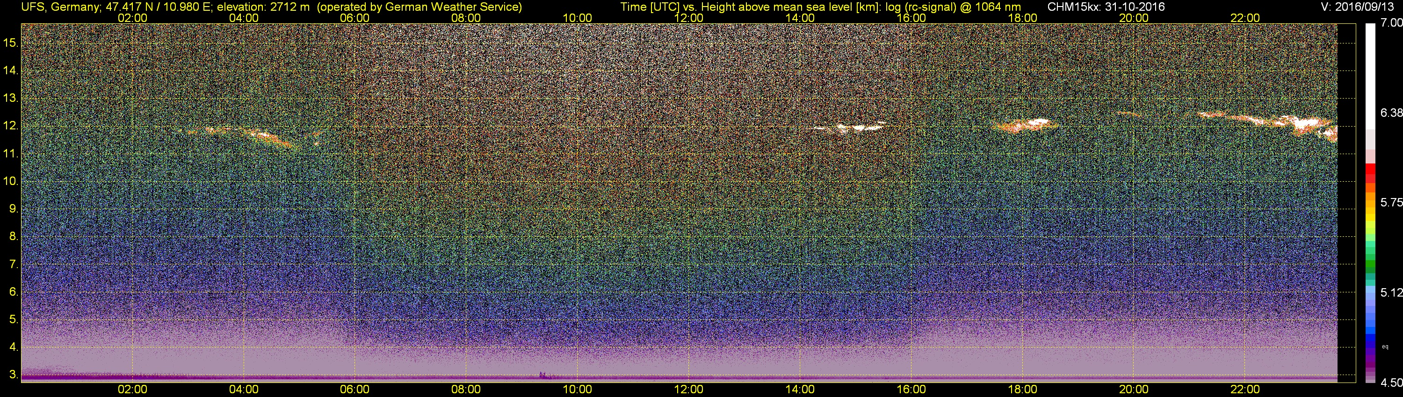Click the '10:00' label on the upper time axis

click(577, 18)
